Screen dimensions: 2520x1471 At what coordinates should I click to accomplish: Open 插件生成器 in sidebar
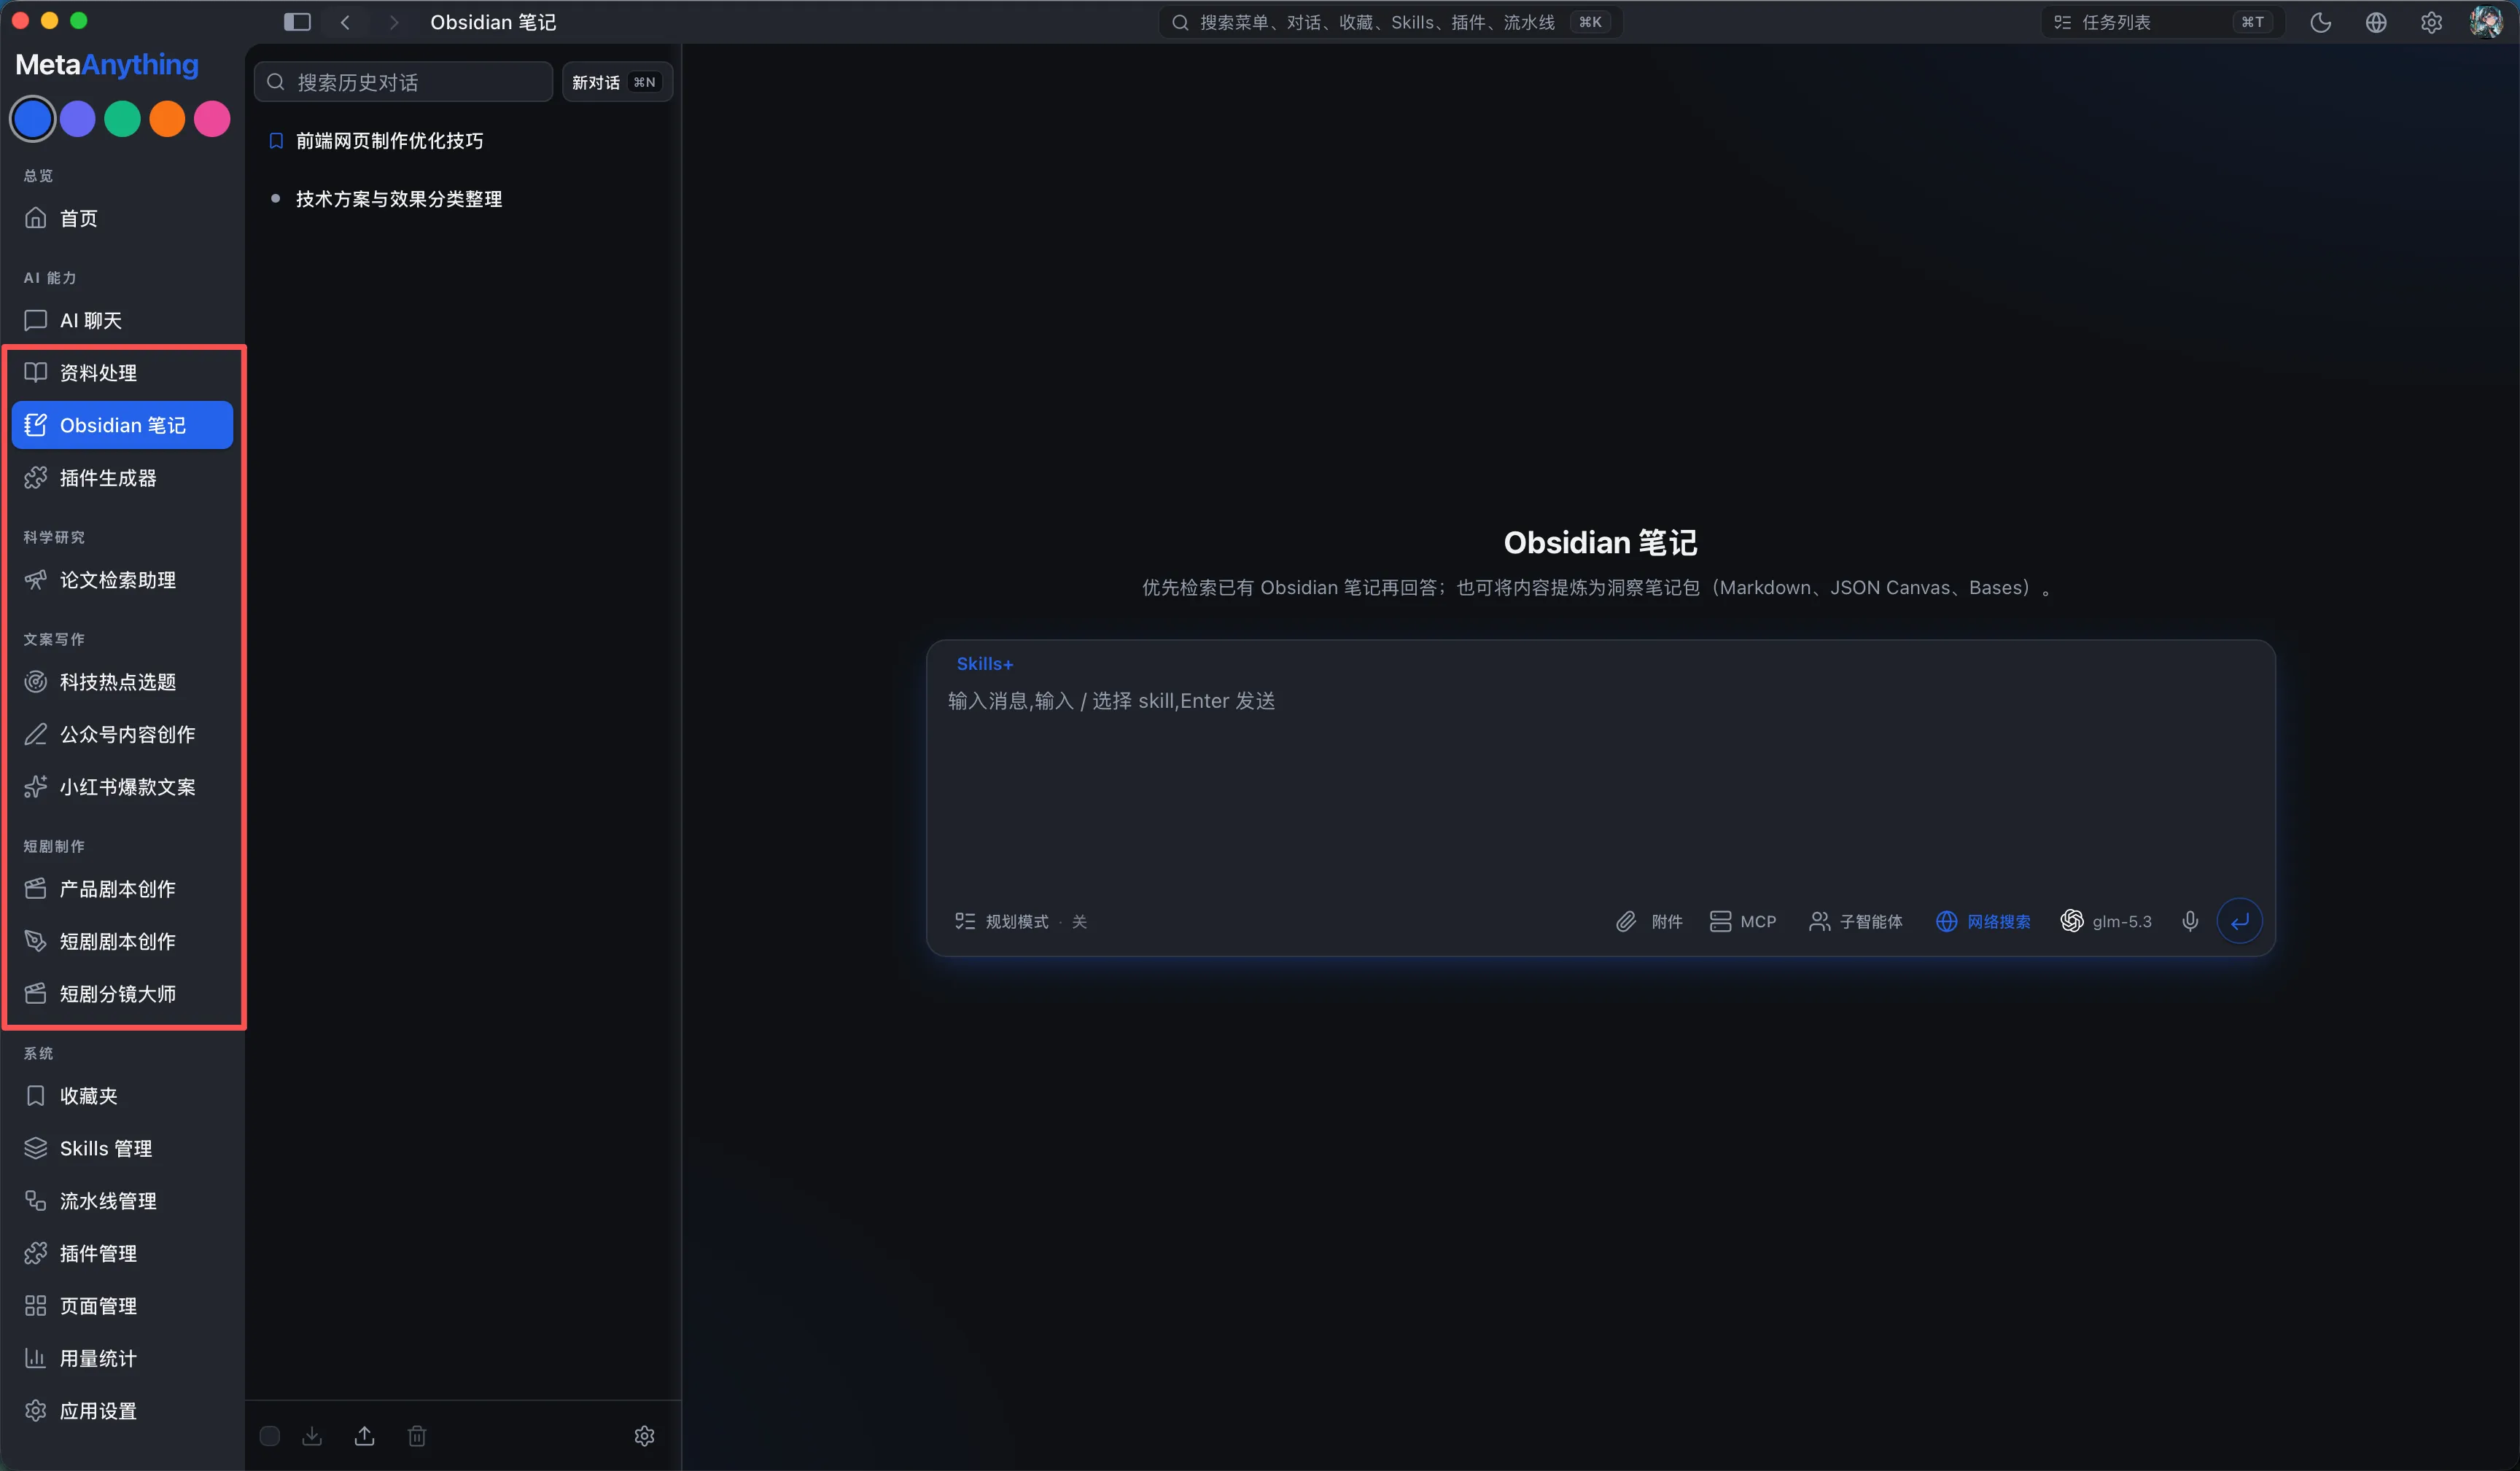click(x=122, y=478)
